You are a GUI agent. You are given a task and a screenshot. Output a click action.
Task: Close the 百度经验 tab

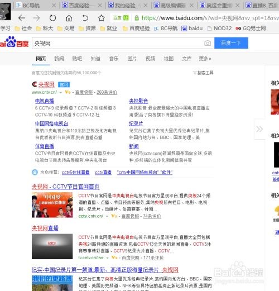(x=100, y=6)
